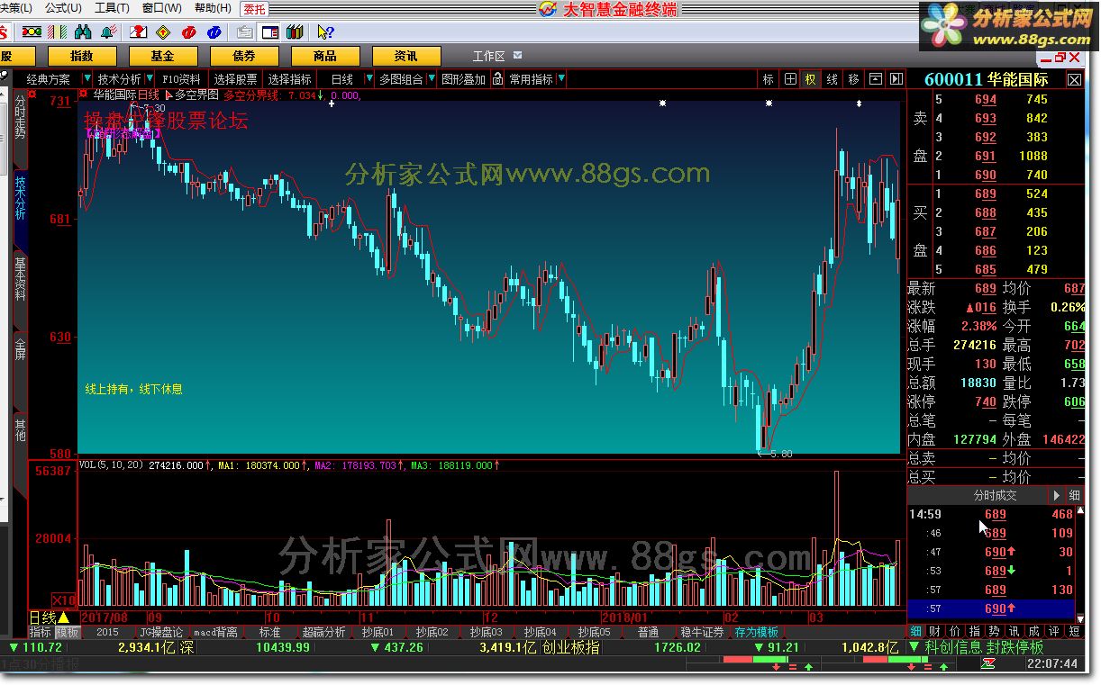1101x685 pixels.
Task: Select the 抄底01 template tab
Action: [378, 633]
